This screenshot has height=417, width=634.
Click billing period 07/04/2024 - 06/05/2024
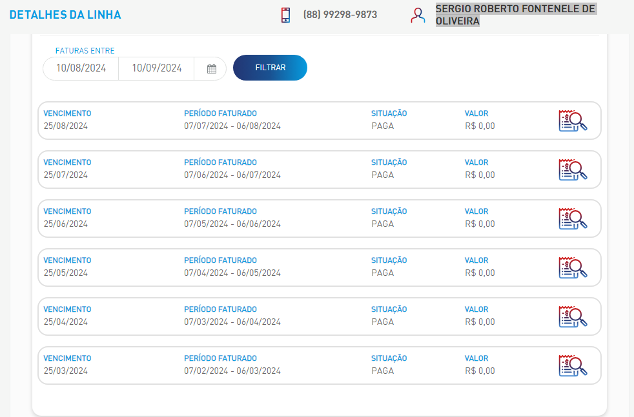[x=232, y=273]
